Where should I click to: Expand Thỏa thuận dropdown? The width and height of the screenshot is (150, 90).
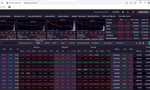click(108, 43)
